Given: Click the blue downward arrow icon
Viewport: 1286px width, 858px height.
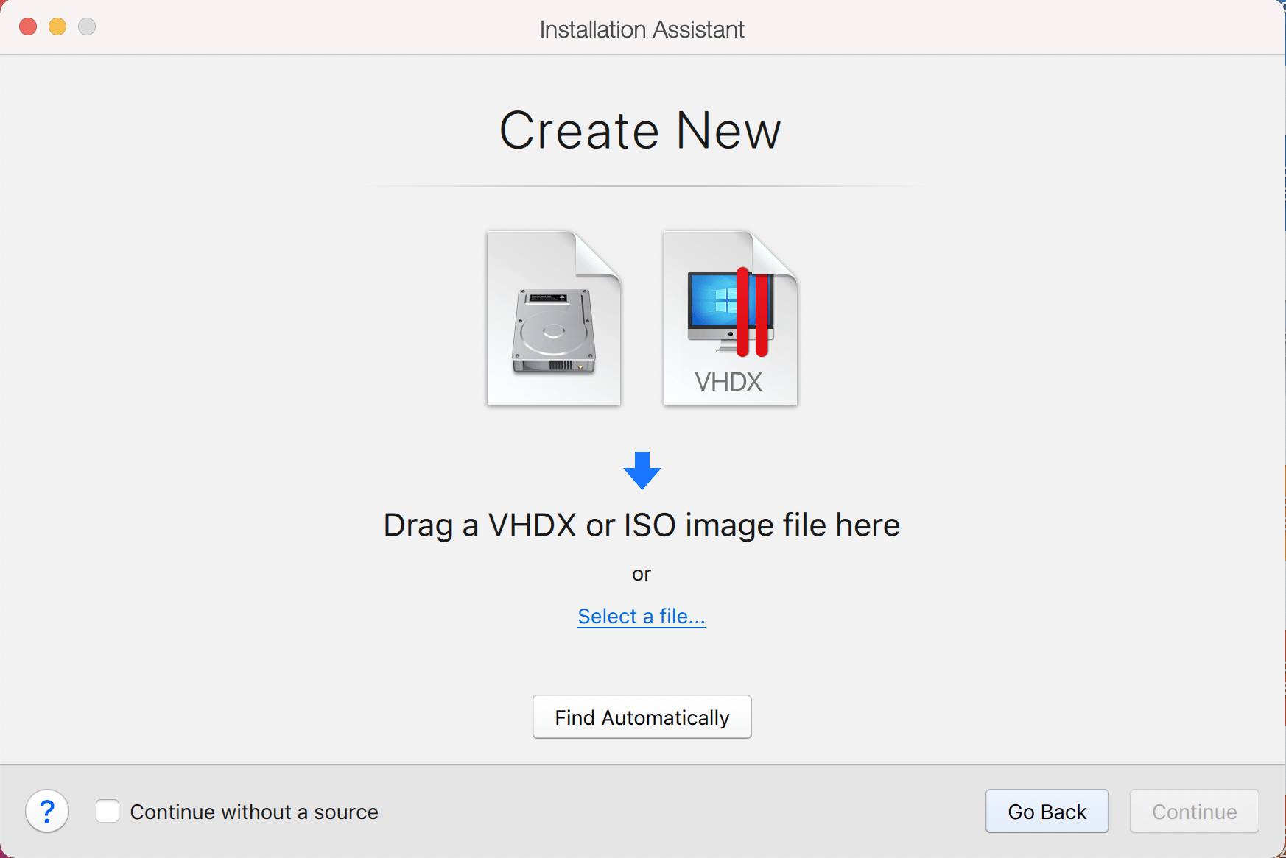Looking at the screenshot, I should pos(642,471).
